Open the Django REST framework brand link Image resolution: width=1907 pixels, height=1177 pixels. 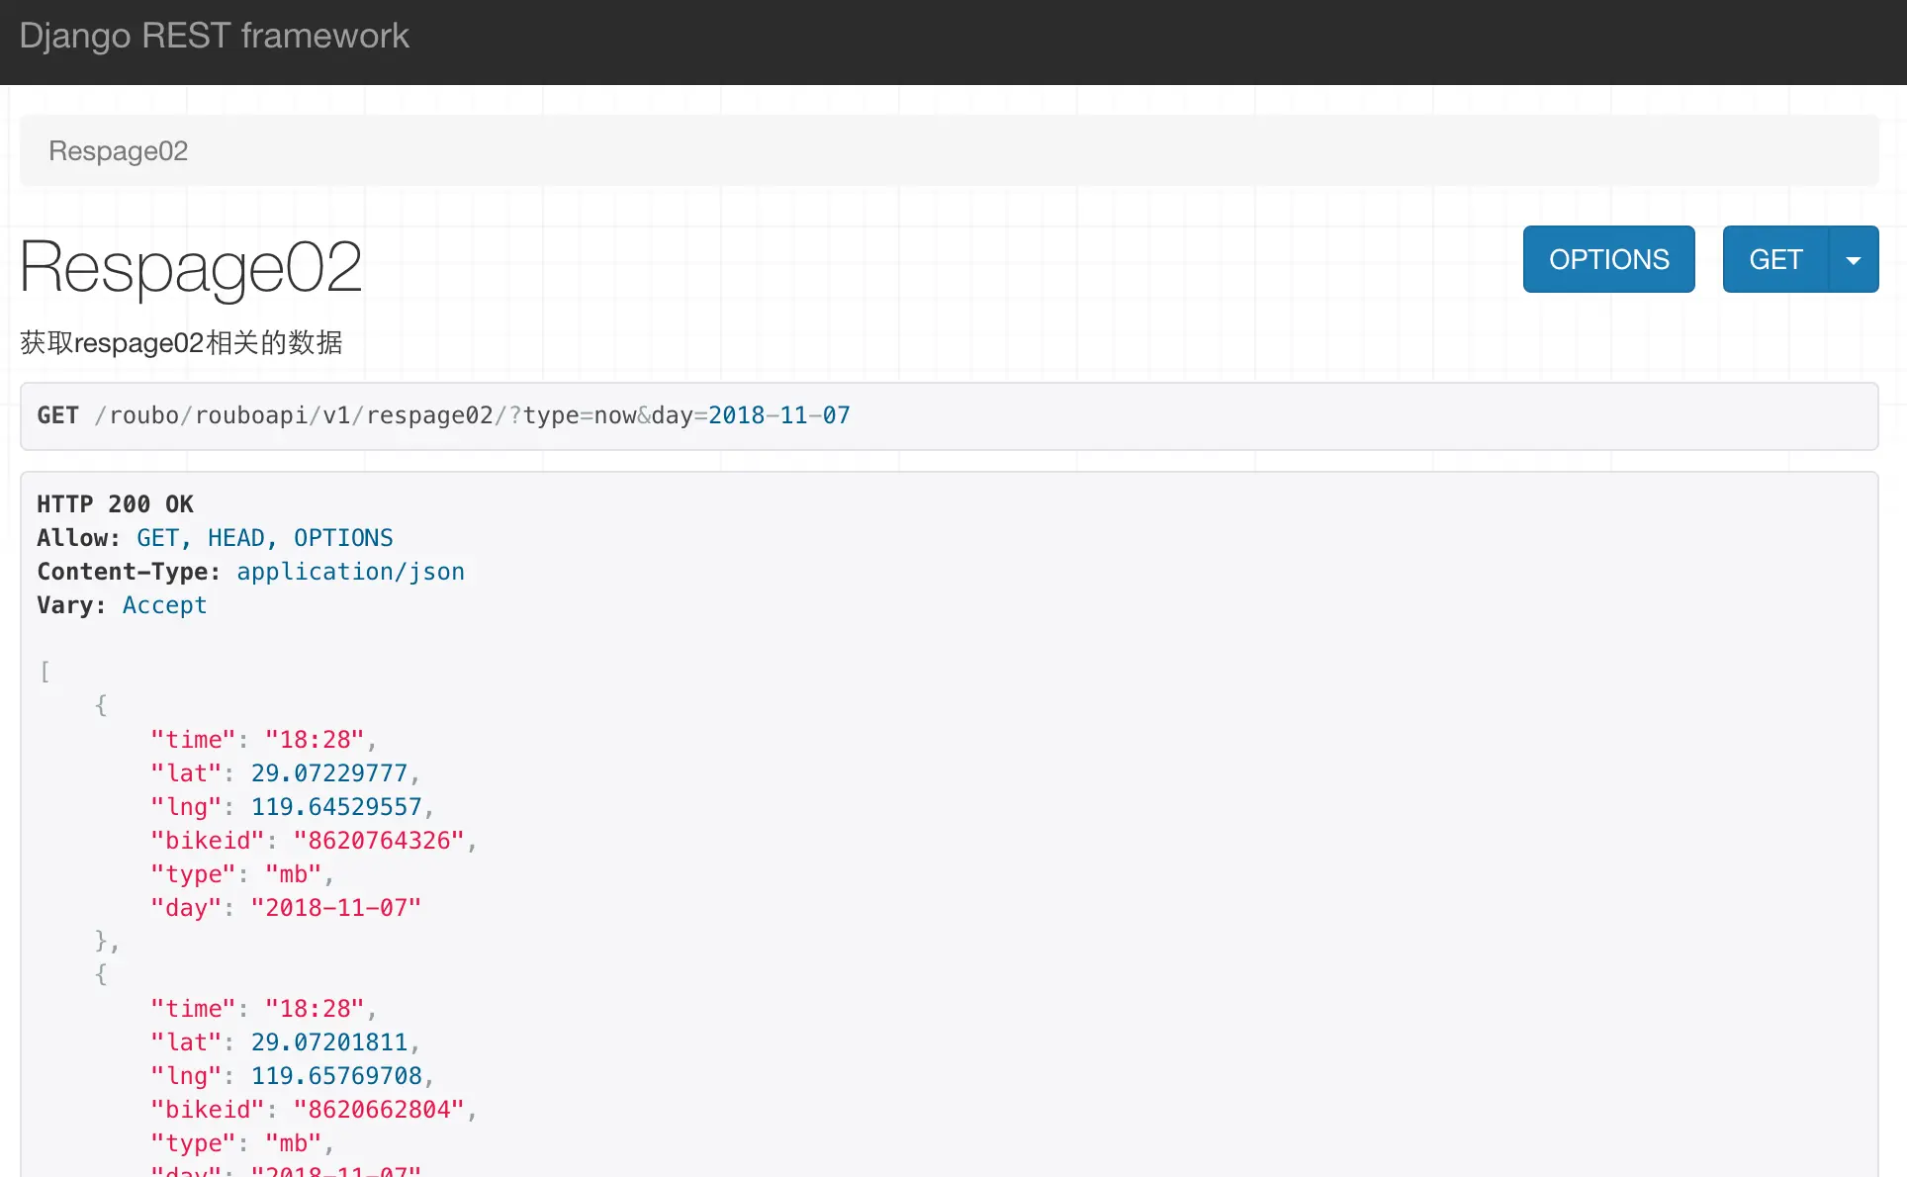[x=214, y=36]
